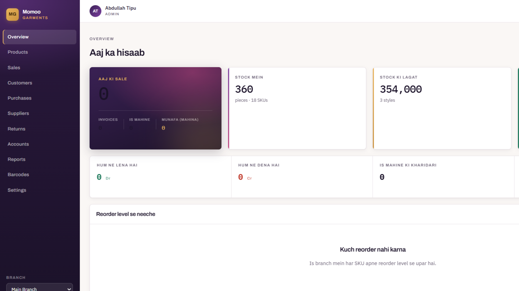Click the Aaj Ki Sale card
519x291 pixels.
[x=155, y=108]
